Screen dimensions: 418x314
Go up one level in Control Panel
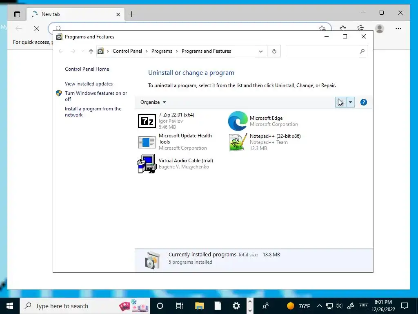91,51
